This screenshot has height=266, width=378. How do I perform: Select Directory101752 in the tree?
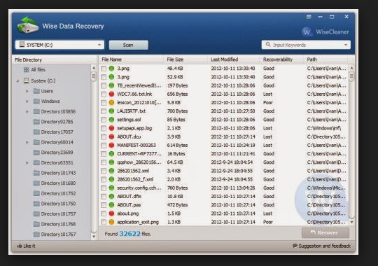tap(58, 193)
